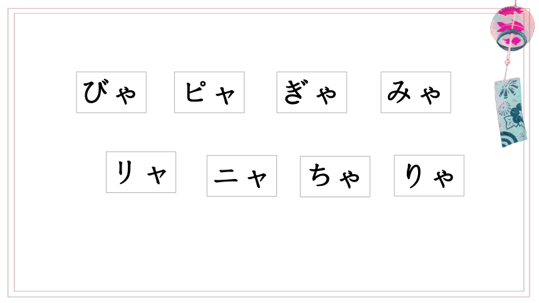Click the large ピ character
The image size is (539, 303).
click(196, 91)
